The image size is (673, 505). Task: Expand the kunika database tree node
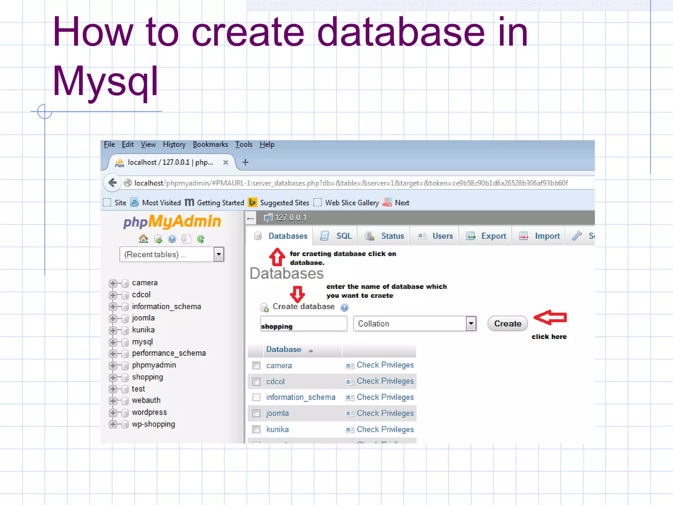[x=113, y=330]
